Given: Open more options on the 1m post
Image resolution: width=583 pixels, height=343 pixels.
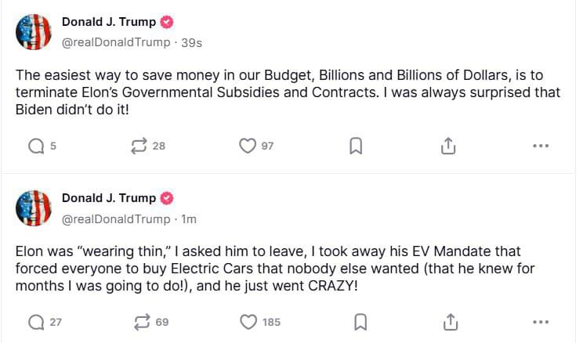Looking at the screenshot, I should coord(541,322).
